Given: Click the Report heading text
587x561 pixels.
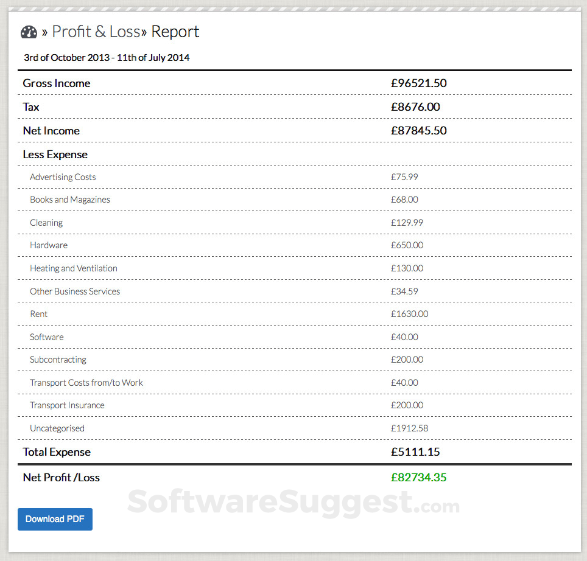Looking at the screenshot, I should (x=175, y=32).
